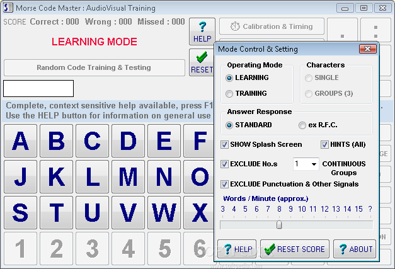Viewport: 395px width, 269px height.
Task: Click the LEARNING MODE heading text
Action: tap(94, 42)
